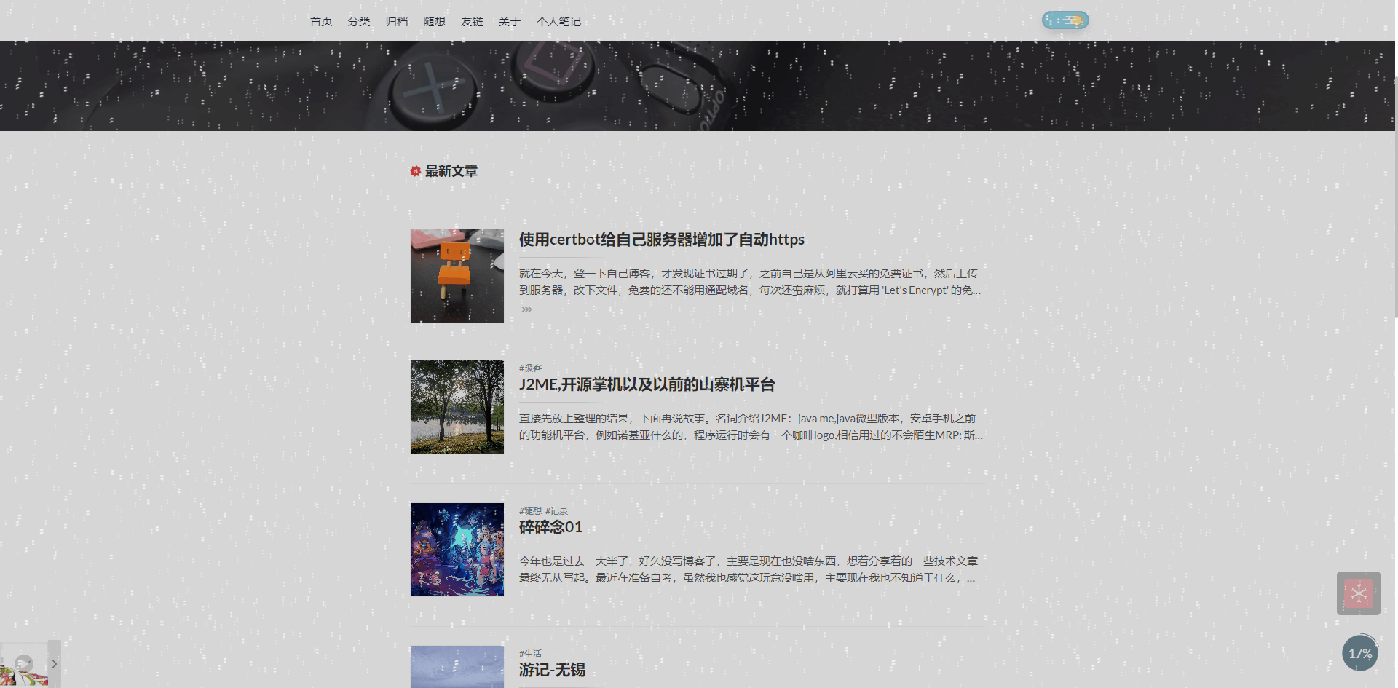Click the colorful pixel-art thumbnail
Viewport: 1398px width, 688px height.
pyautogui.click(x=457, y=550)
